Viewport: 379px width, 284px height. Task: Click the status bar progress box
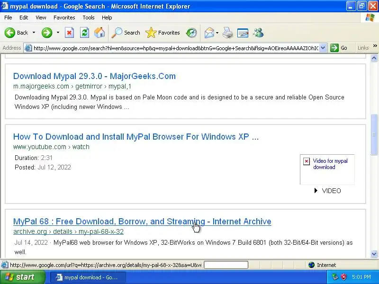tap(226, 265)
